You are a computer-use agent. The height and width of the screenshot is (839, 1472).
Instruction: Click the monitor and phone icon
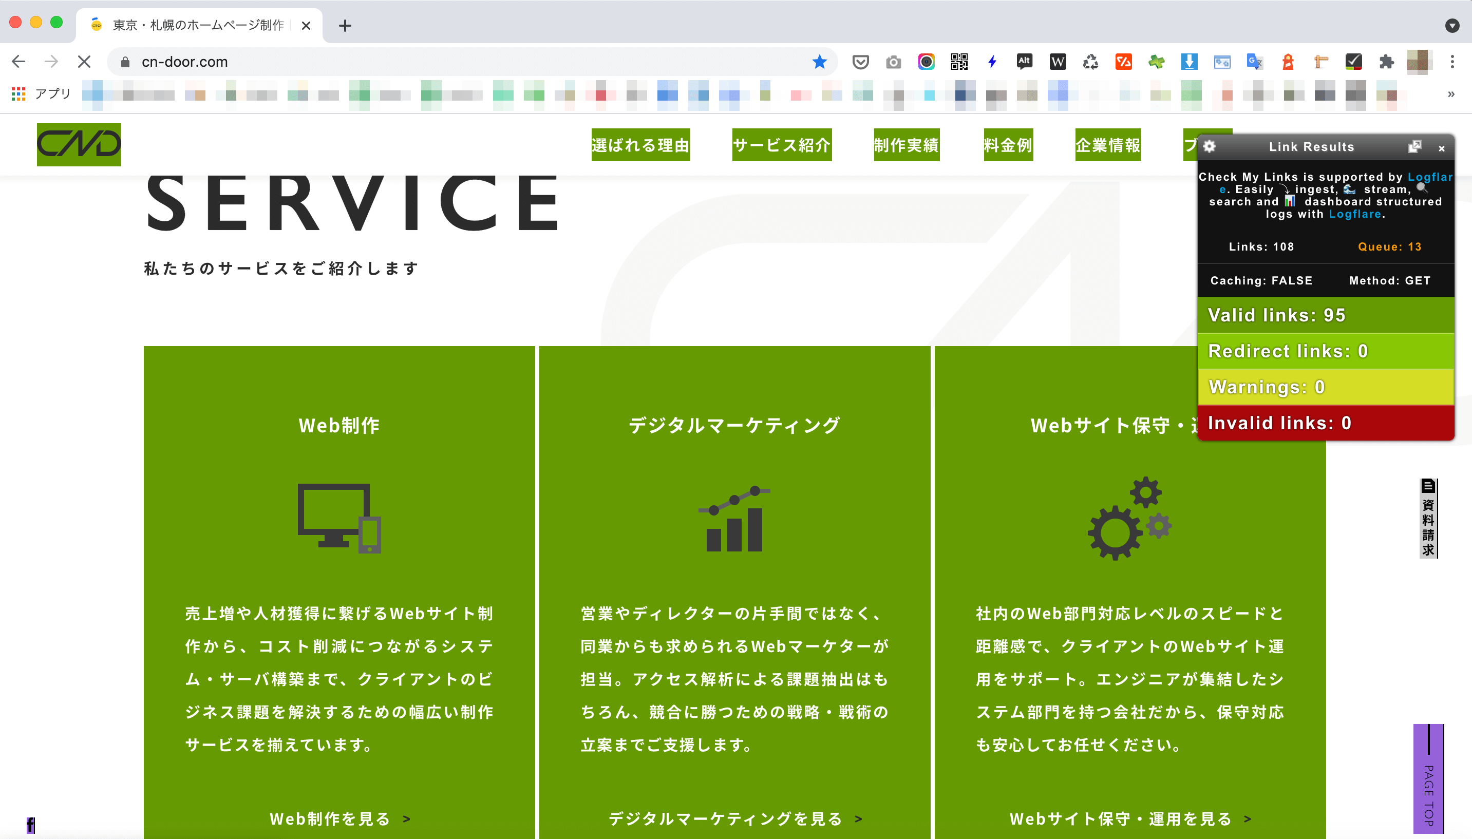339,518
